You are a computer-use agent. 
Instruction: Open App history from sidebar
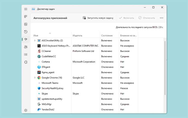(26, 32)
